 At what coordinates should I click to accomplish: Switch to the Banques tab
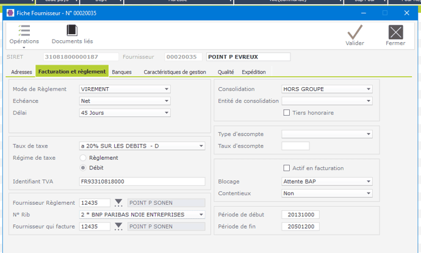pyautogui.click(x=121, y=72)
